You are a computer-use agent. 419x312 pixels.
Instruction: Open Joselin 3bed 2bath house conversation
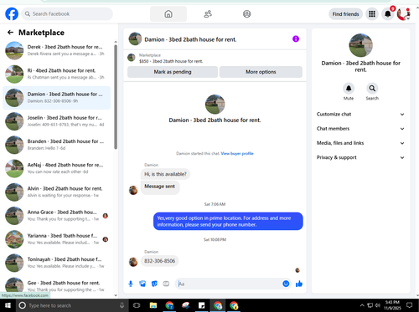click(57, 121)
